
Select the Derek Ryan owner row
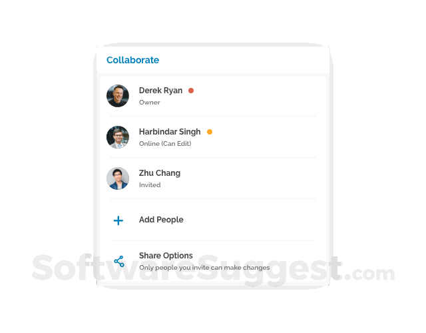coord(213,96)
